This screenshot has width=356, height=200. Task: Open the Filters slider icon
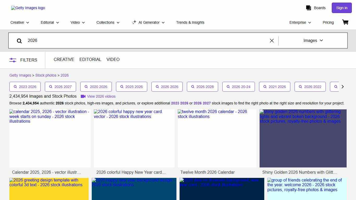click(13, 60)
